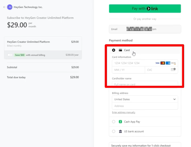Click the US bank account building icon
Viewport: 191px width, 147px height.
tap(120, 131)
